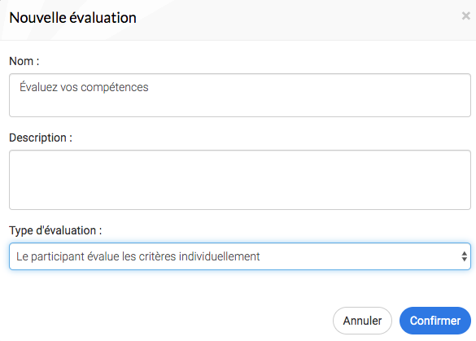This screenshot has height=341, width=476.
Task: Select the text 'Le participant évalue les critères individuellement'
Action: [138, 256]
